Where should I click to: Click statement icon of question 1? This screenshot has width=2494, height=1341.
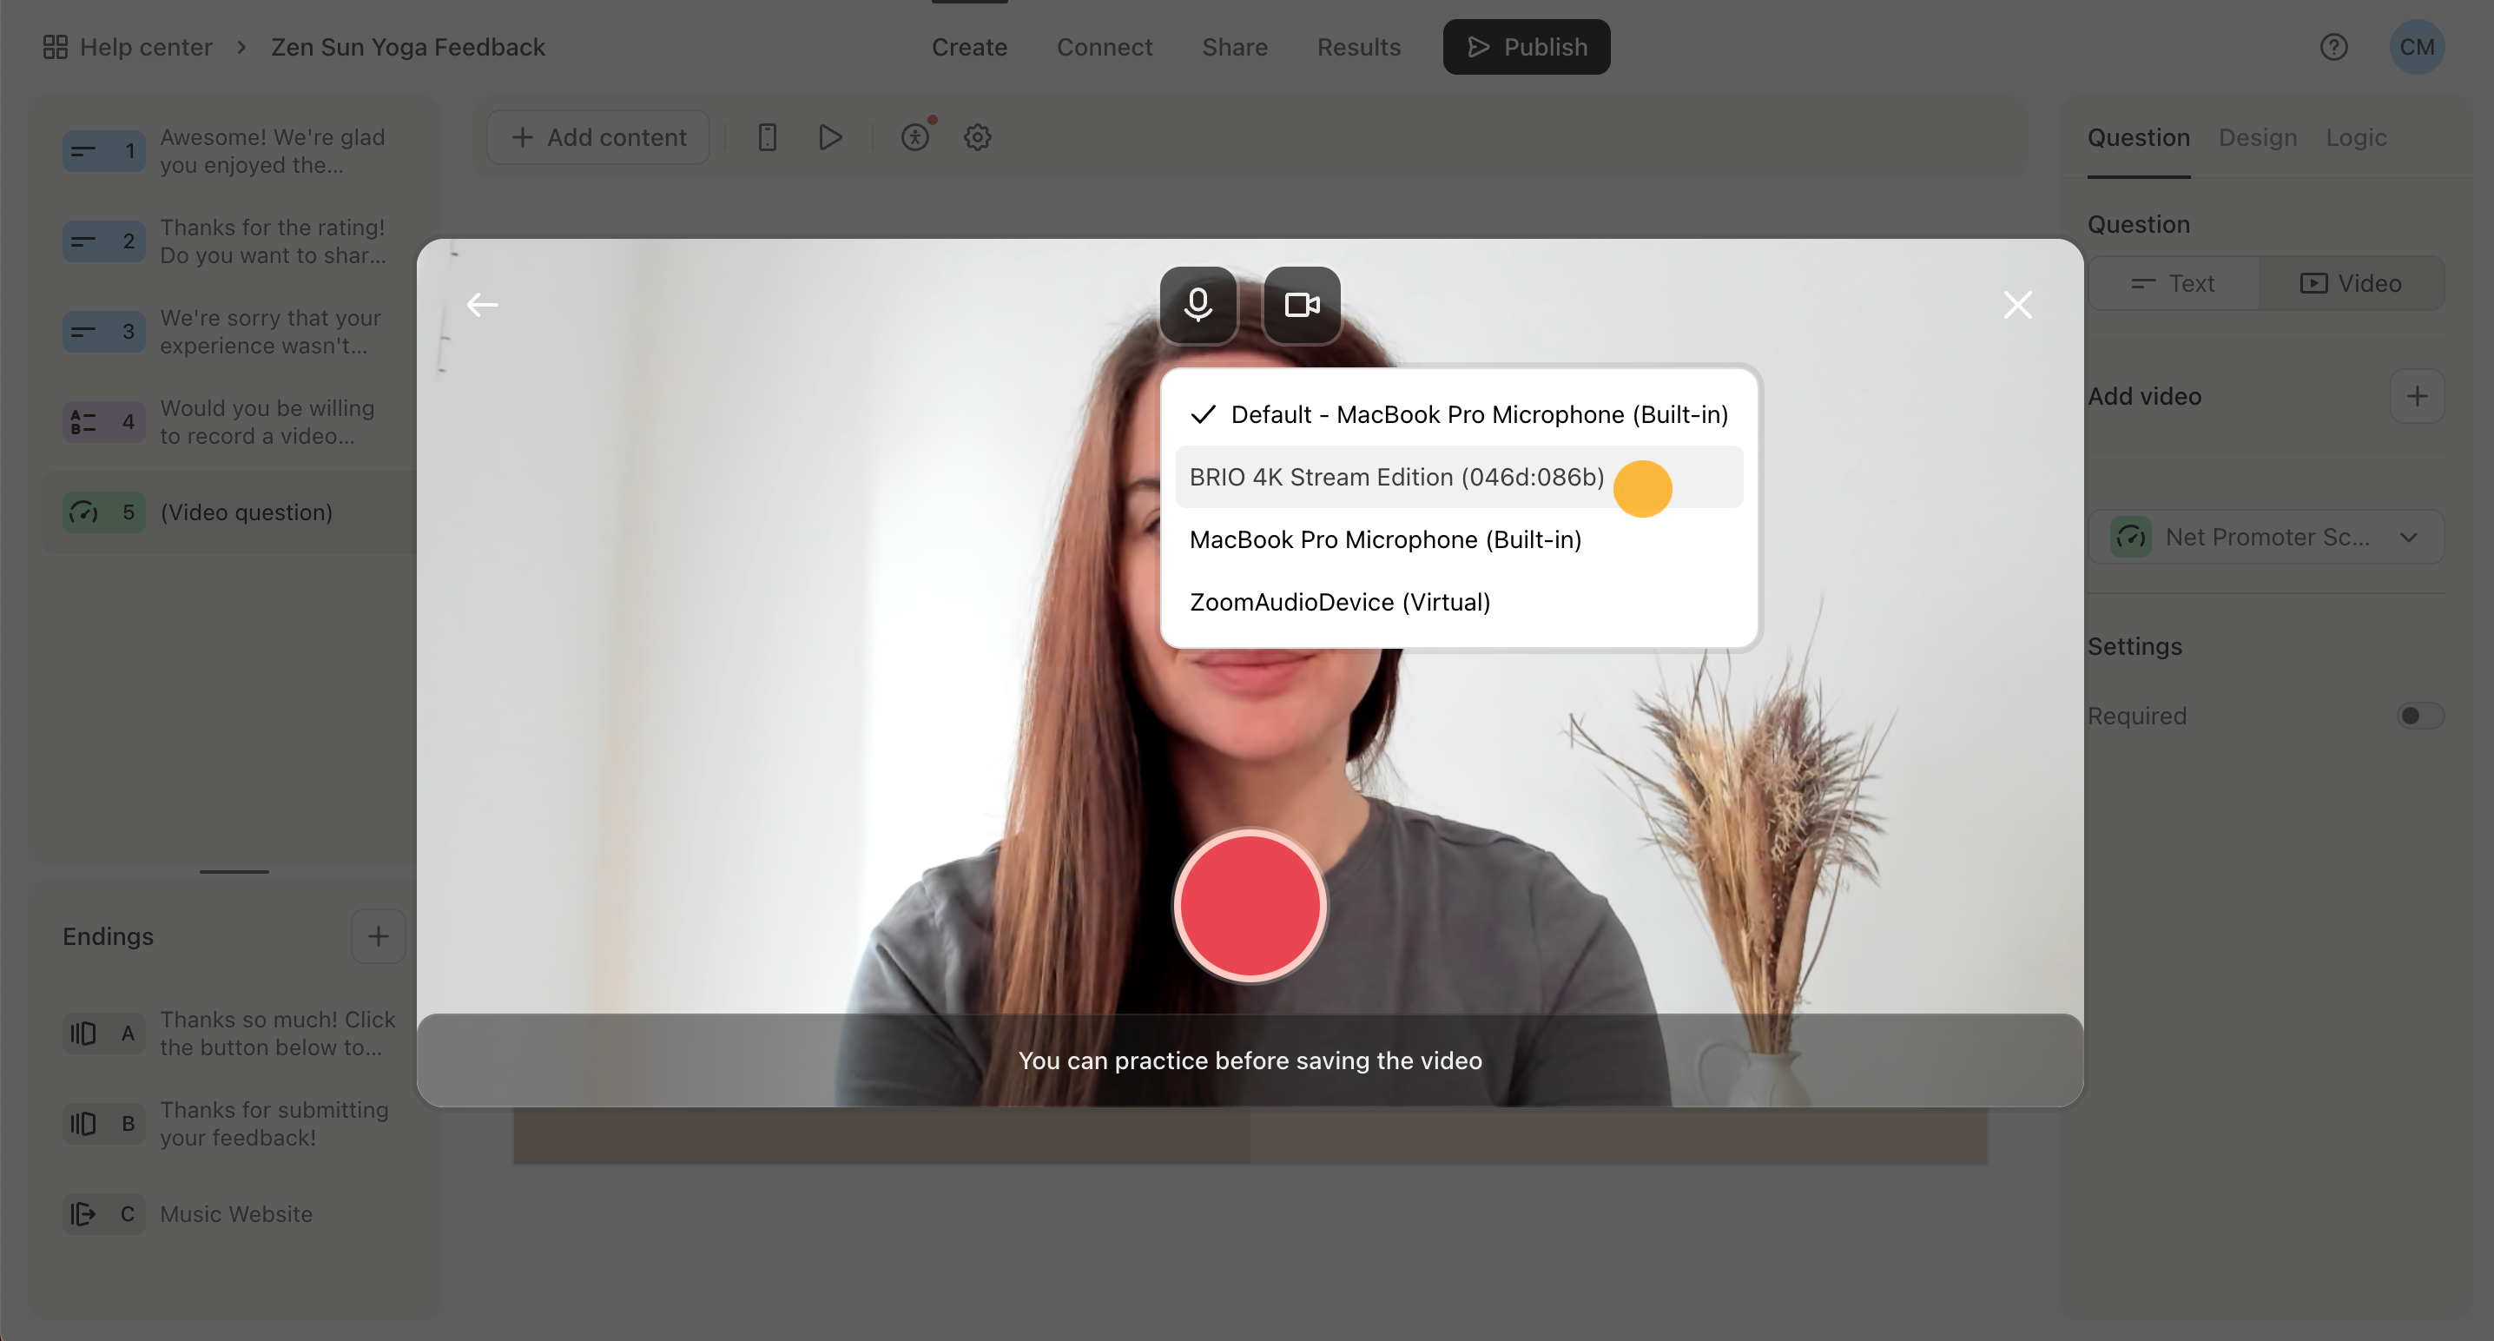(x=83, y=151)
